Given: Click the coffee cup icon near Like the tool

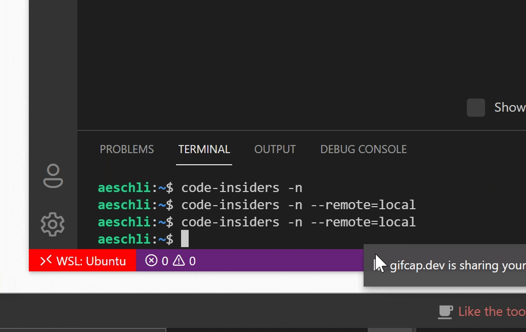Looking at the screenshot, I should pyautogui.click(x=445, y=312).
